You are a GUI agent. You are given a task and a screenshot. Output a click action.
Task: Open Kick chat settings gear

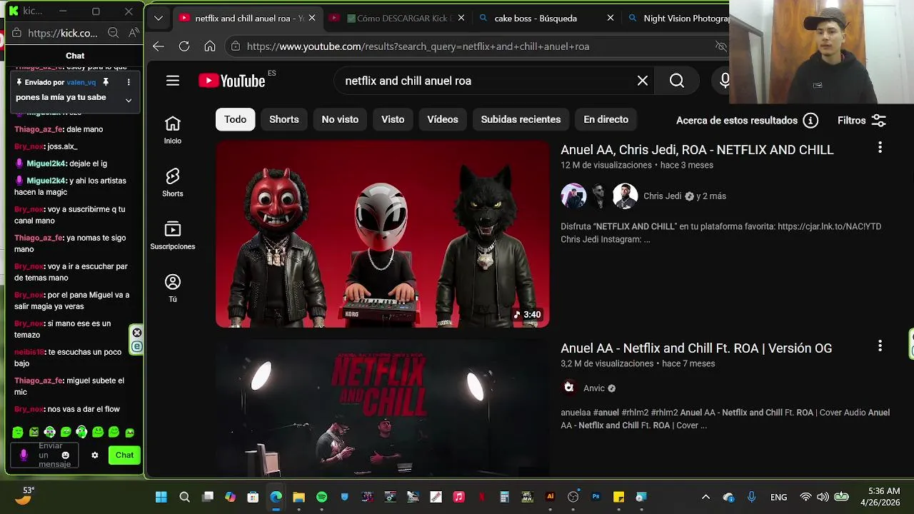coord(94,455)
